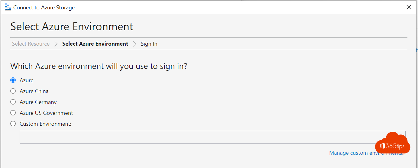The width and height of the screenshot is (418, 168).
Task: Click the chevron after Select Resource
Action: pyautogui.click(x=56, y=44)
